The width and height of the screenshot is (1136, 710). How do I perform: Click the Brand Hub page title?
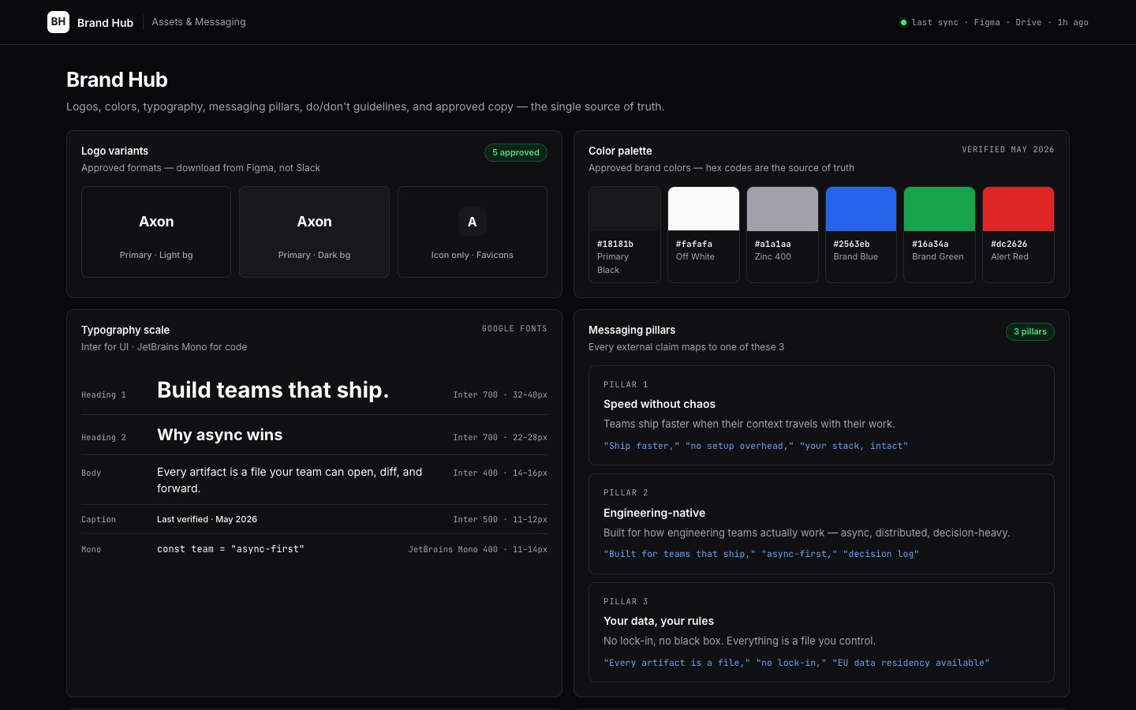pyautogui.click(x=117, y=80)
